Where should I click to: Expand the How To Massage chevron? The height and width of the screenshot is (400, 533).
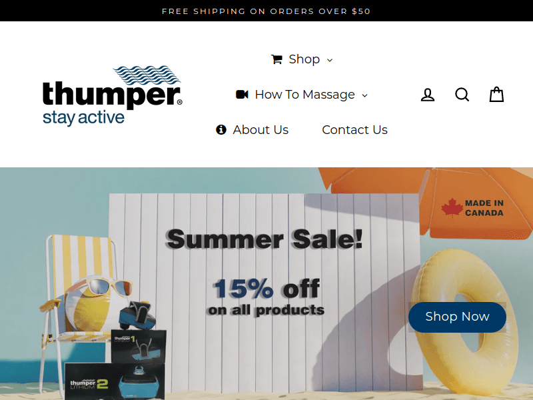coord(364,95)
